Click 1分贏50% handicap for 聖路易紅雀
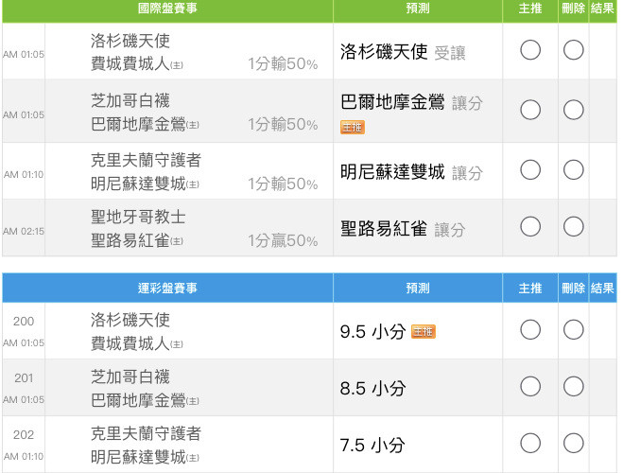 [283, 240]
